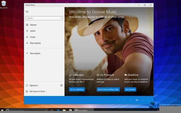Click Get a Groove Music Pass button
The image size is (181, 113).
[108, 89]
